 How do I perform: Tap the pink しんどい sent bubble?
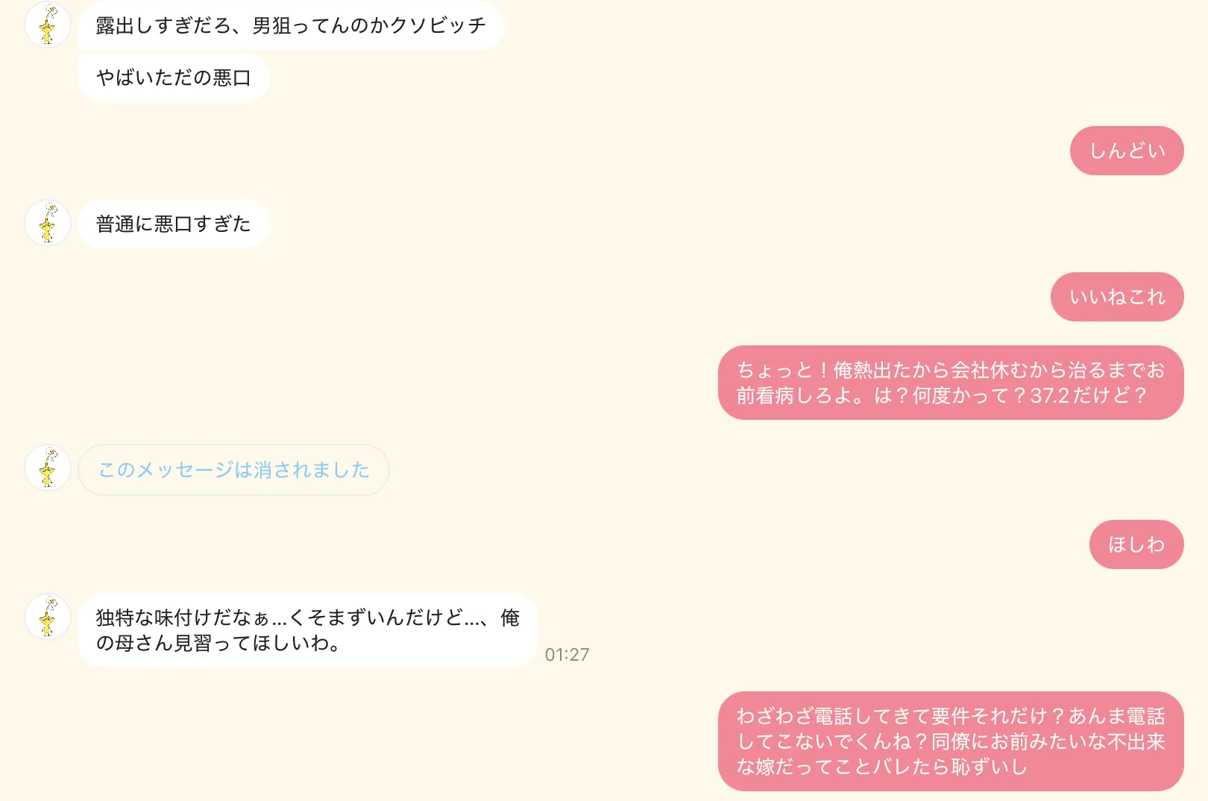tap(1127, 151)
